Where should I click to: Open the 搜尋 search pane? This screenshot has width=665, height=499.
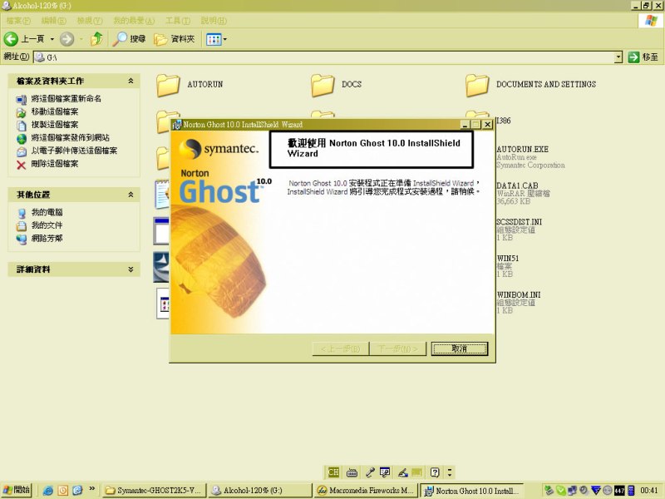130,39
